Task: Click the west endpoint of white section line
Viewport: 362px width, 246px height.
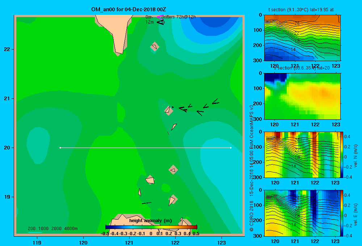Action: coord(60,148)
